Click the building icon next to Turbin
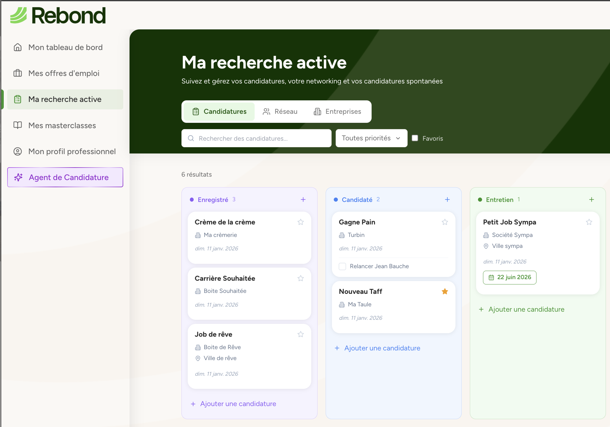The width and height of the screenshot is (610, 427). click(x=342, y=235)
